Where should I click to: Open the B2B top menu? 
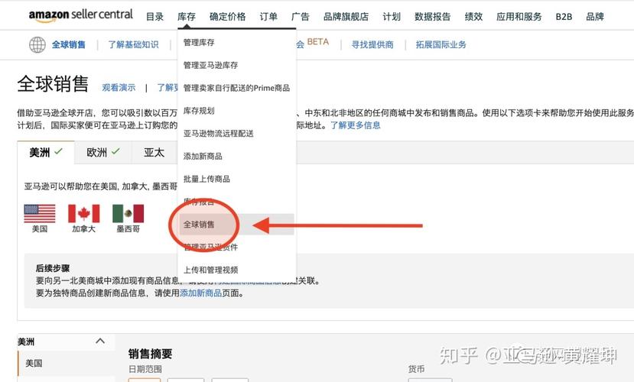pos(564,17)
